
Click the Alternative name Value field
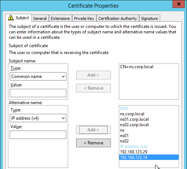click(38, 135)
